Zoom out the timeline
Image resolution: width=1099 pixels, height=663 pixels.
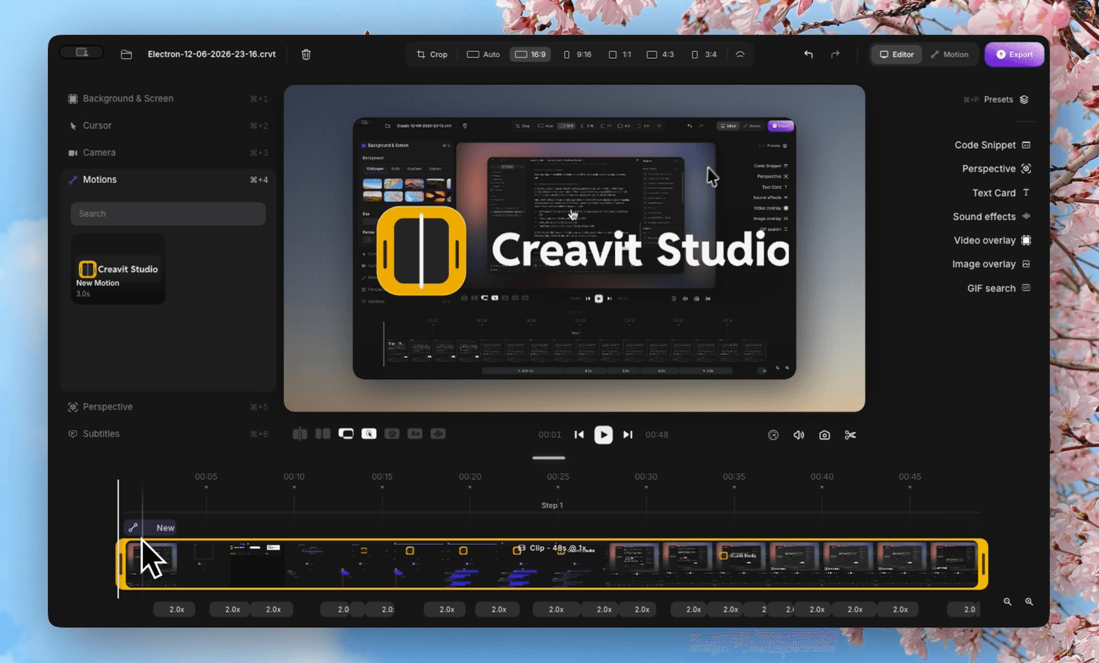pyautogui.click(x=1007, y=601)
